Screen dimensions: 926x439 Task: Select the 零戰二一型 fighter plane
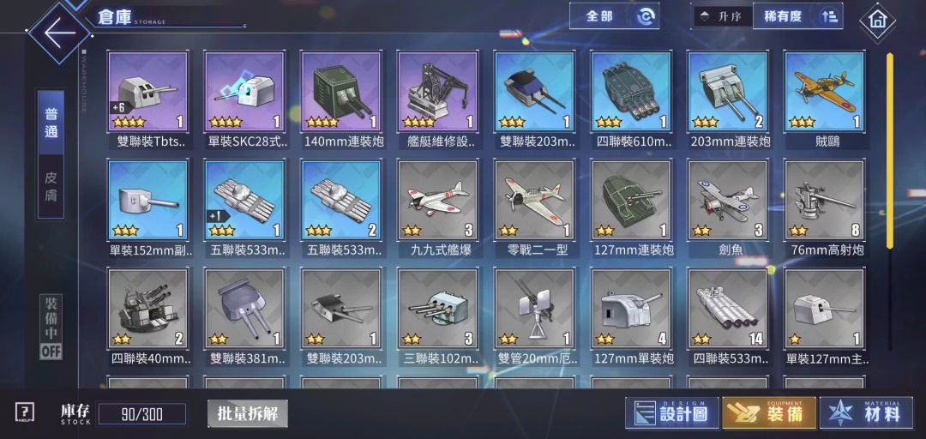click(x=534, y=208)
